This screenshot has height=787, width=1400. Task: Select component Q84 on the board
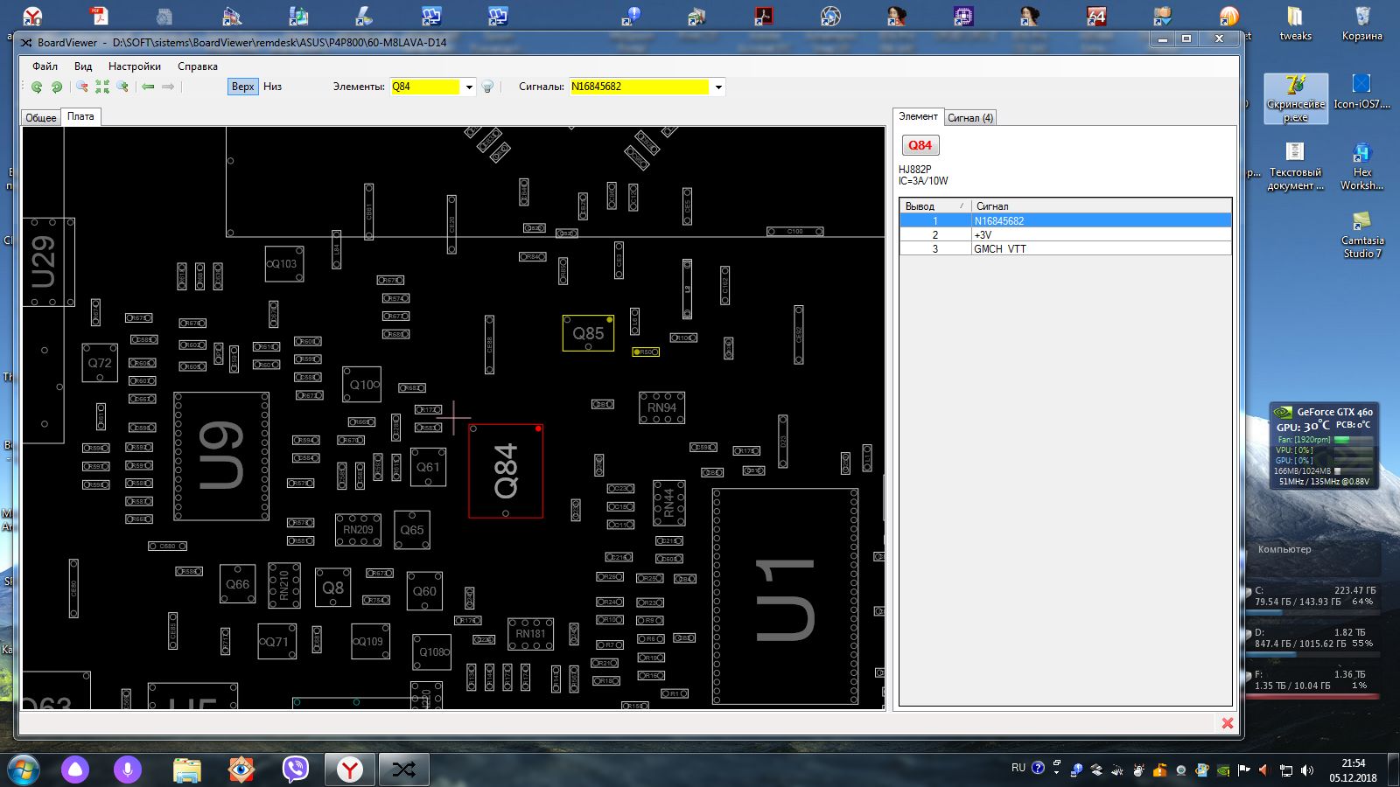(506, 471)
